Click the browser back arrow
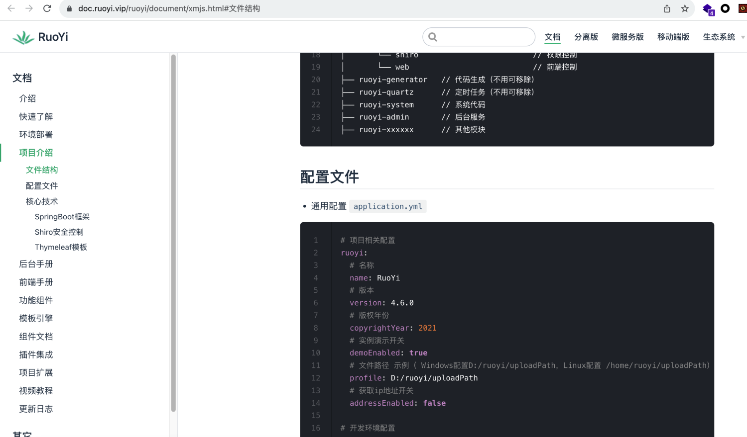747x437 pixels. [x=11, y=8]
